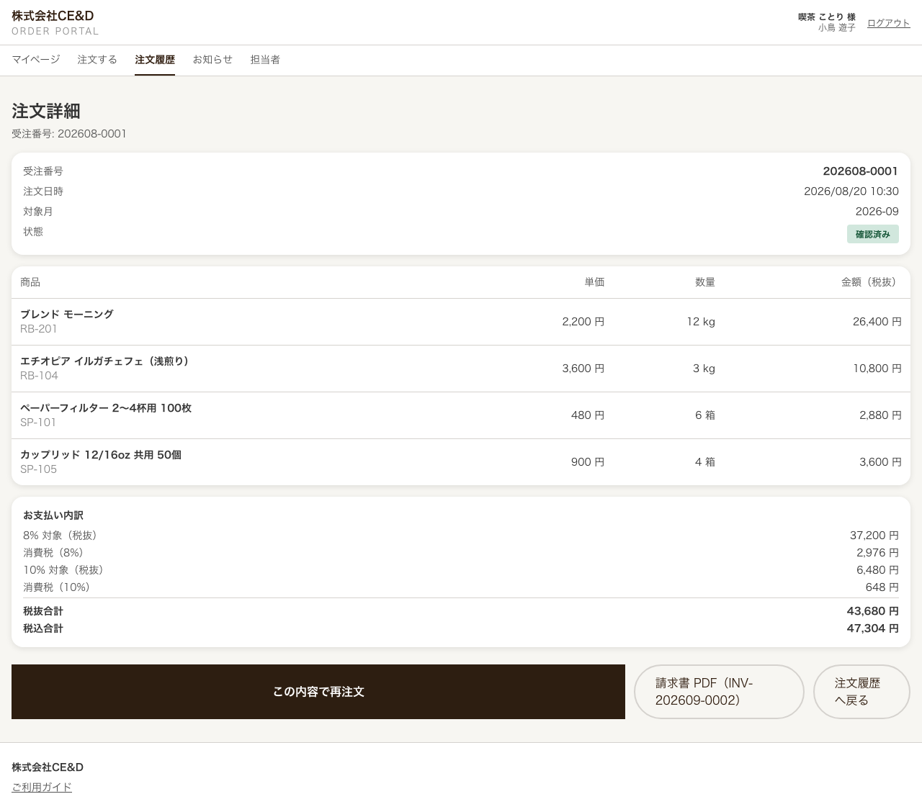Go to the 注文する tab
Viewport: 922px width, 812px height.
[x=97, y=60]
